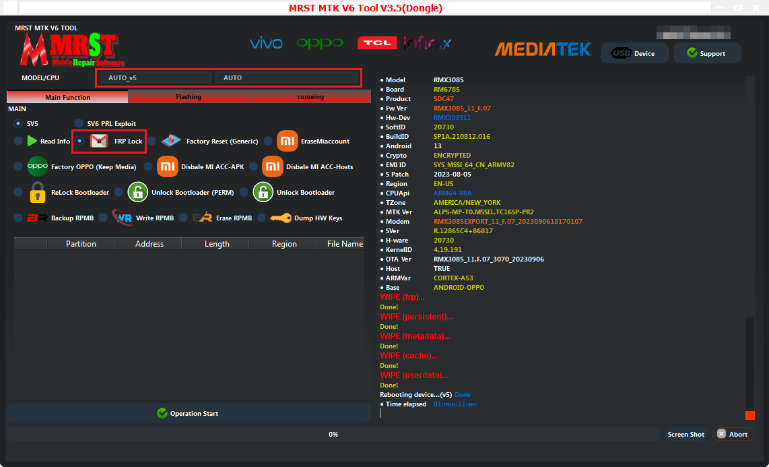769x467 pixels.
Task: Click the MRST Mobile Repair Software logo
Action: pyautogui.click(x=71, y=50)
